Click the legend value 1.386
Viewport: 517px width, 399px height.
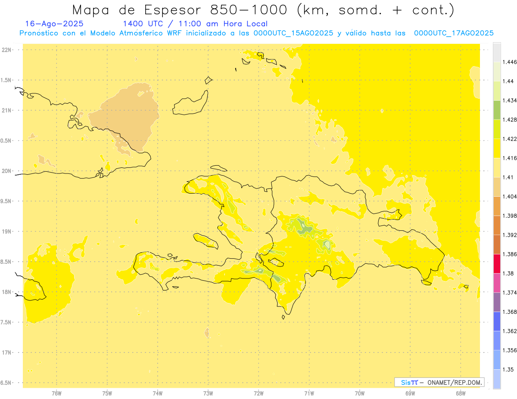click(510, 254)
